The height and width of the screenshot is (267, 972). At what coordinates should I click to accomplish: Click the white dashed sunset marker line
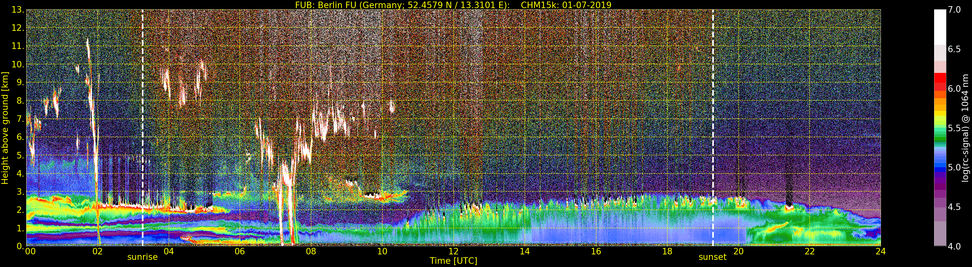click(x=713, y=128)
